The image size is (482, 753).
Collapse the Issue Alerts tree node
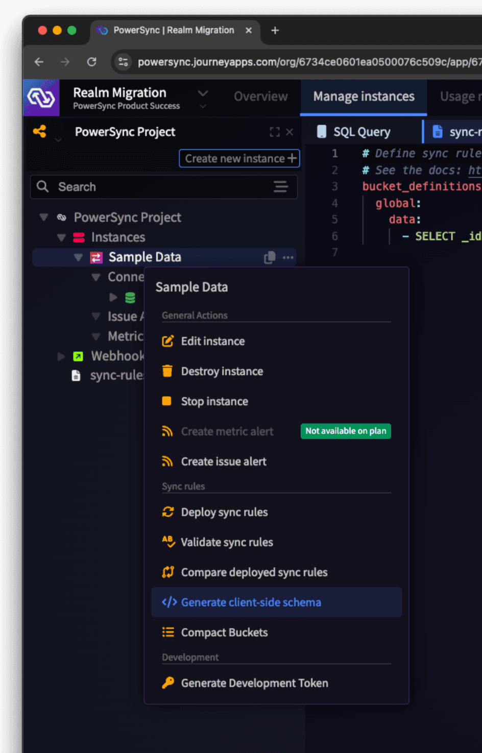pyautogui.click(x=95, y=317)
